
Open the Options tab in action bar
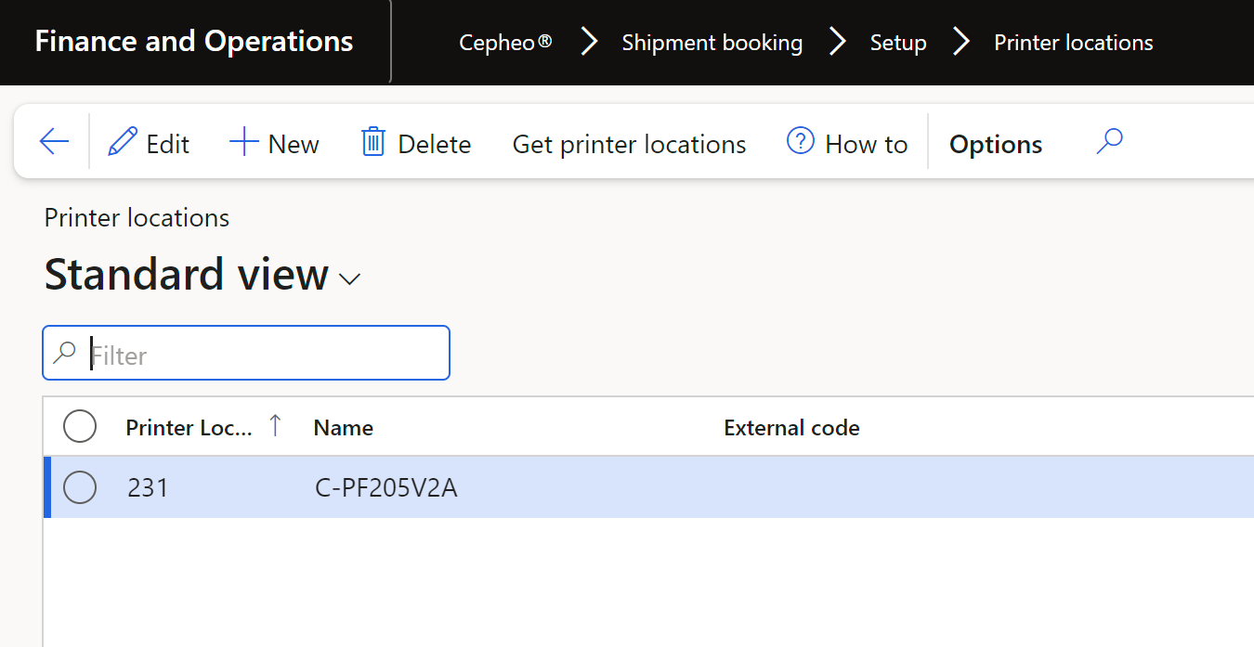coord(996,145)
